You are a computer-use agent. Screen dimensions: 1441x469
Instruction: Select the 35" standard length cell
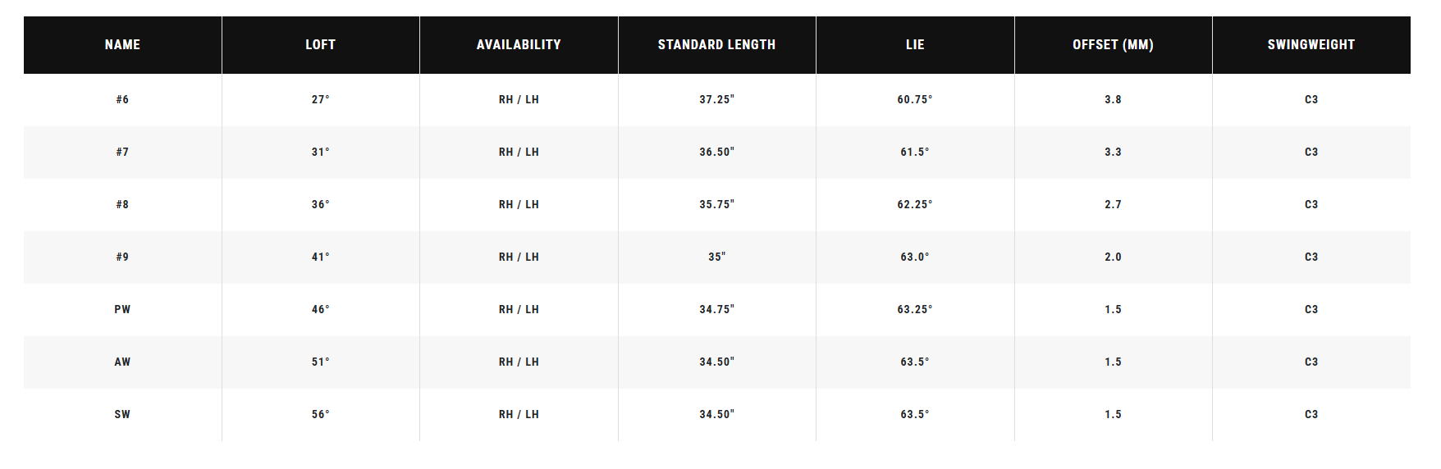coord(716,257)
